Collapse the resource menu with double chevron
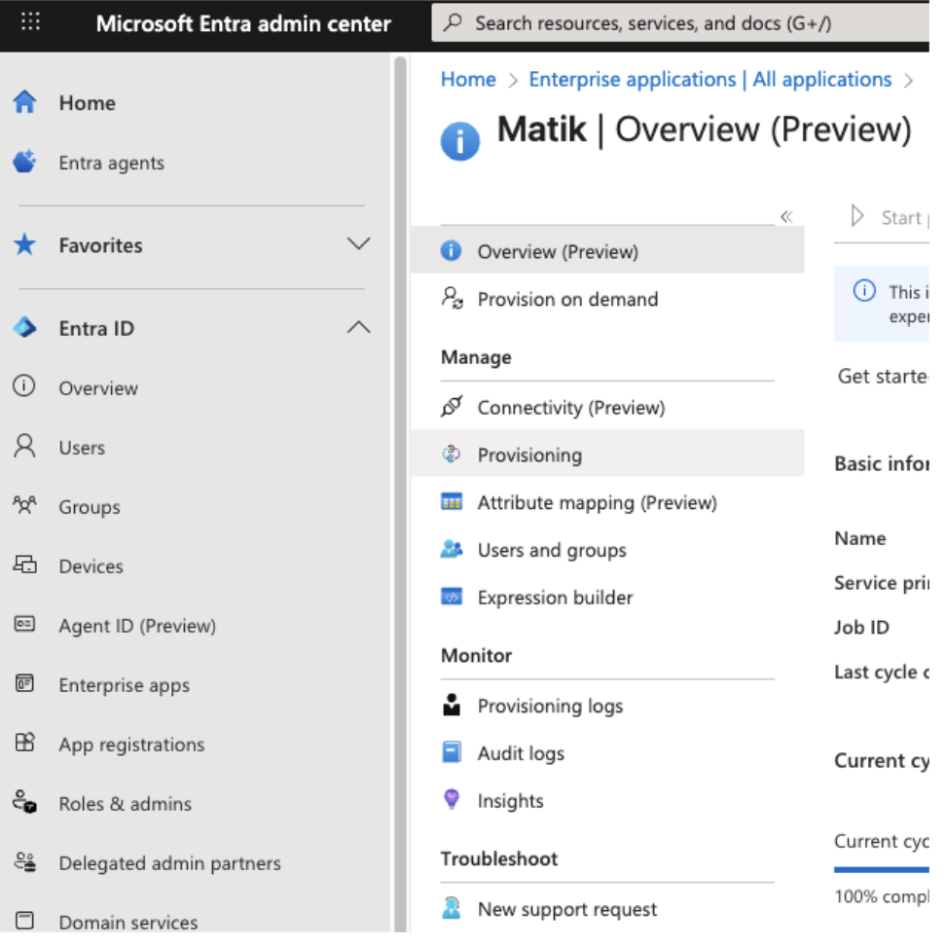 (786, 217)
